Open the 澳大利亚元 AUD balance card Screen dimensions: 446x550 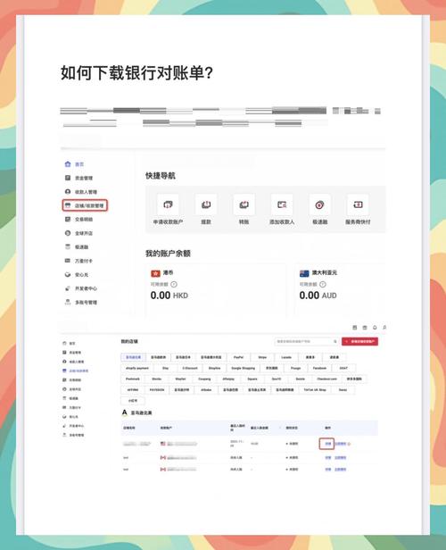(x=340, y=289)
